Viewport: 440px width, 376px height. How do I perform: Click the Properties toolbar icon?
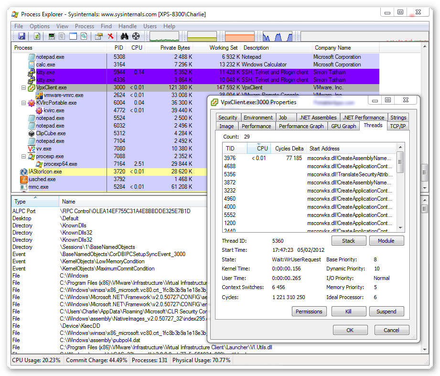click(x=84, y=36)
